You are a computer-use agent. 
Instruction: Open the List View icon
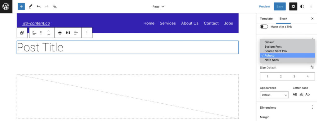[54, 6]
